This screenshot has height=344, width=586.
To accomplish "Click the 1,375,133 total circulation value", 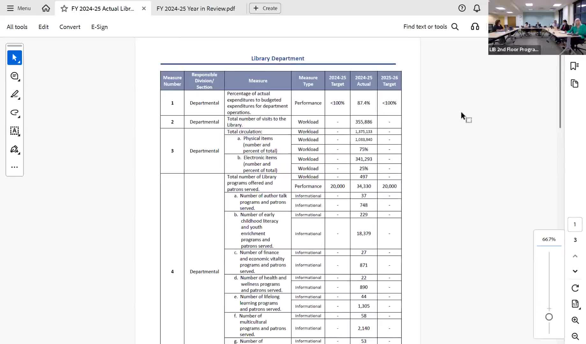I will (363, 132).
